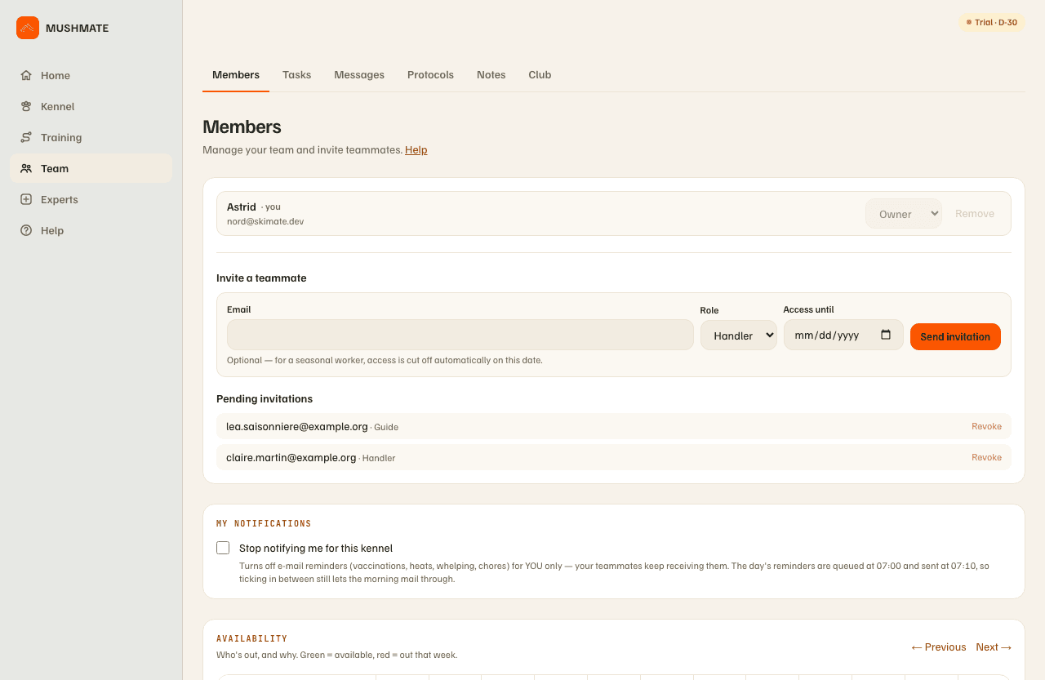Image resolution: width=1045 pixels, height=680 pixels.
Task: Click the lea.saisonniere@example.org pending row text
Action: tap(297, 426)
